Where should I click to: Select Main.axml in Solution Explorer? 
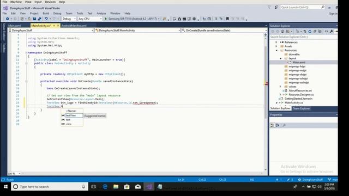click(x=299, y=63)
